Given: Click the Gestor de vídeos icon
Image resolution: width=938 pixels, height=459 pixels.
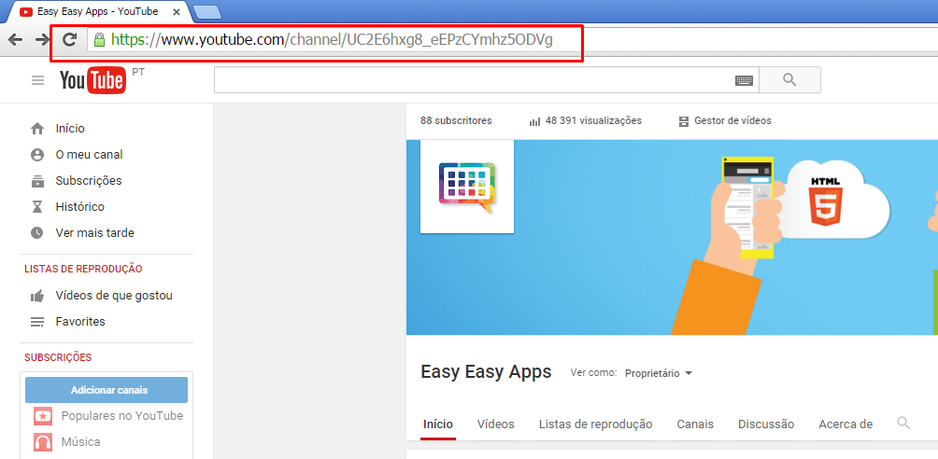Looking at the screenshot, I should [685, 121].
